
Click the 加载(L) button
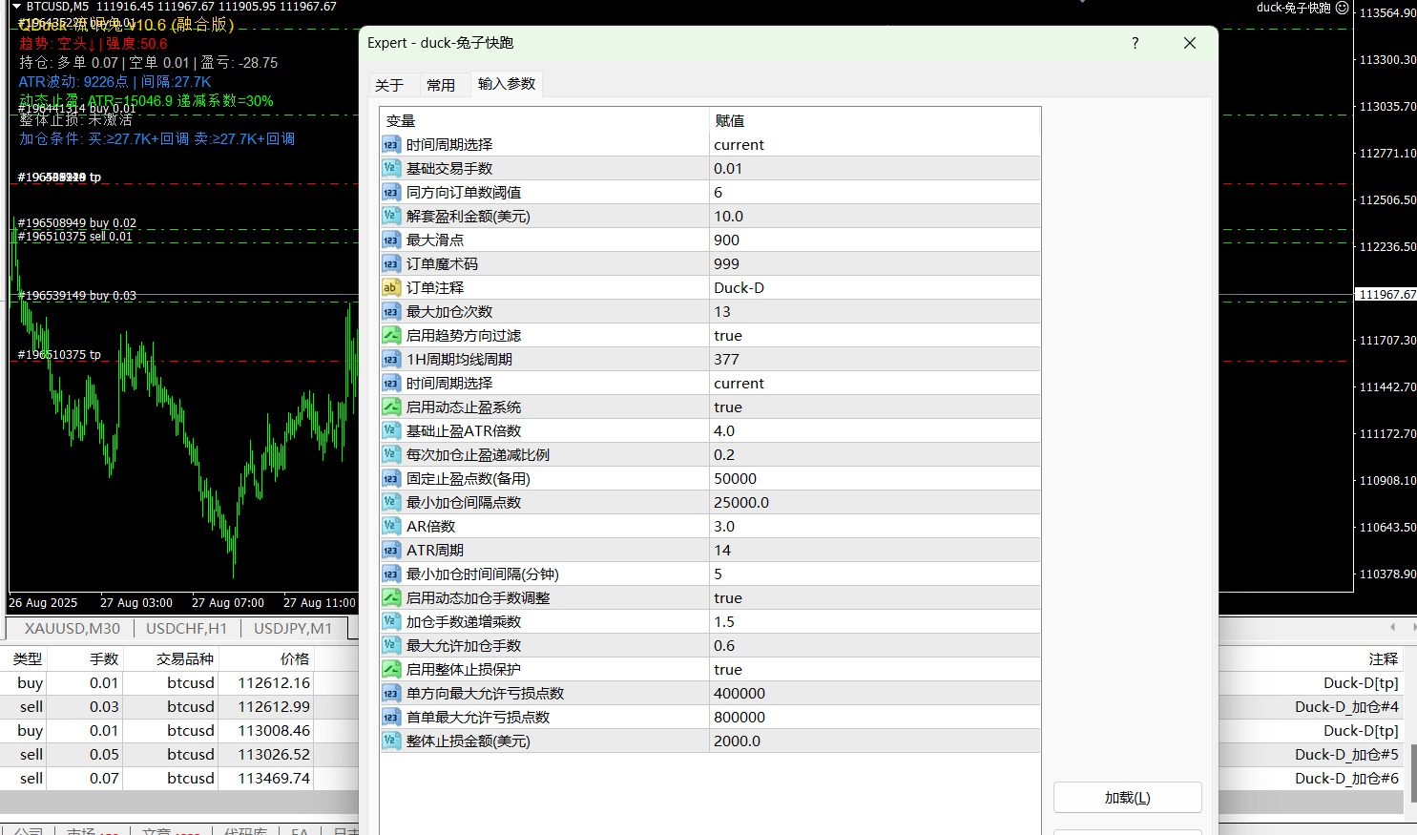point(1127,798)
